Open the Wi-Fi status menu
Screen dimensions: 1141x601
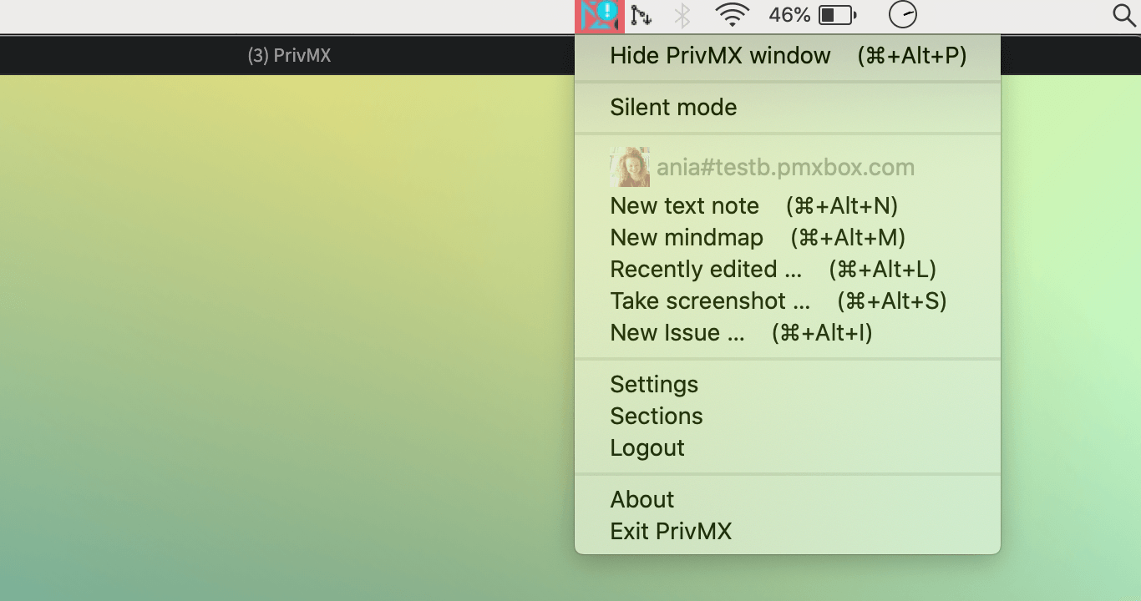(x=733, y=15)
